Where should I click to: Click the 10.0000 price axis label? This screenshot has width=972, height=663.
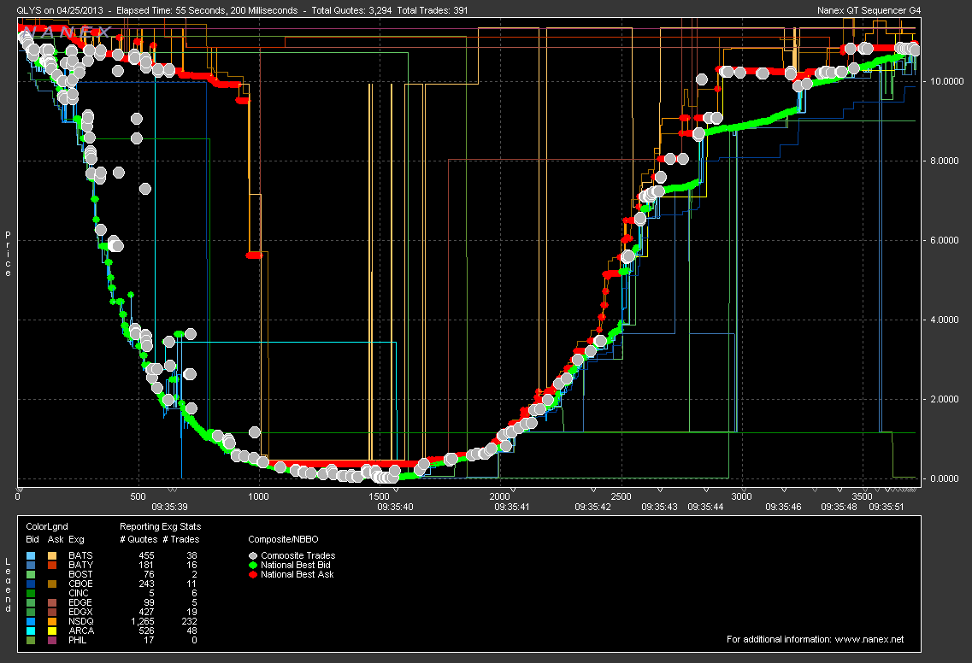coord(946,82)
